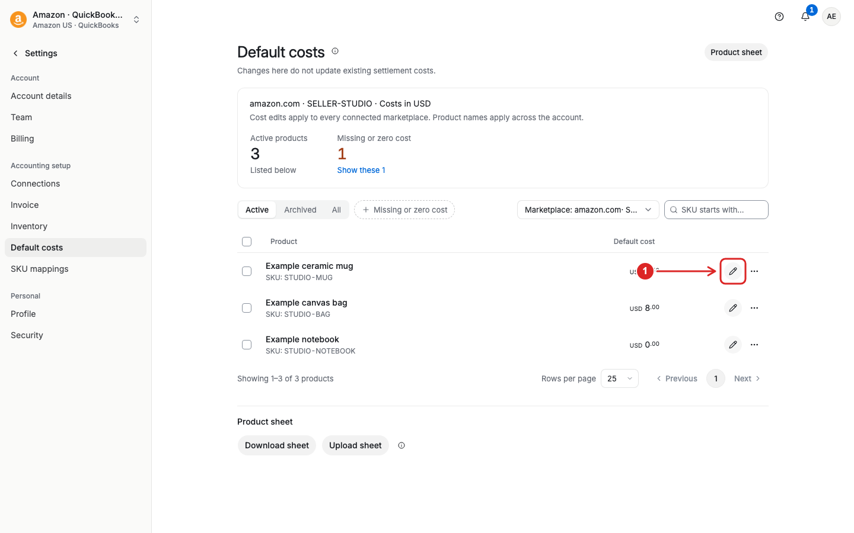
Task: Open more options for Example notebook
Action: pos(754,345)
